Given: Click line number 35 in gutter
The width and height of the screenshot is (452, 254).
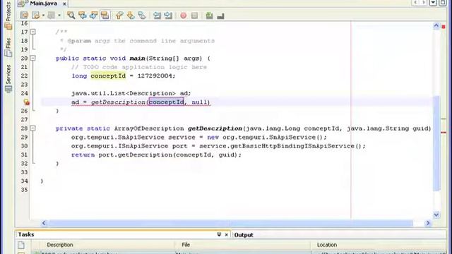Looking at the screenshot, I should pos(24,190).
